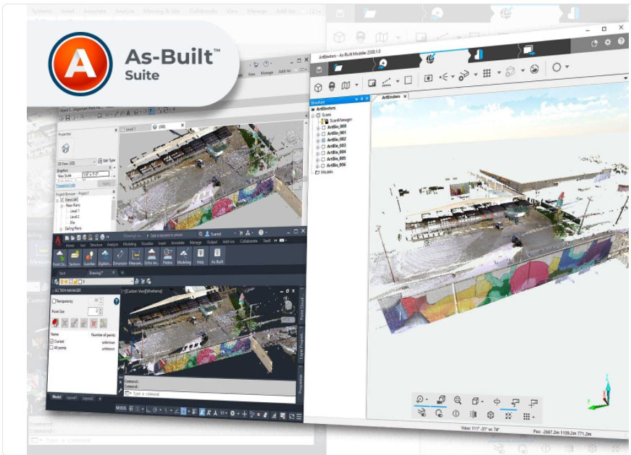
Task: Toggle the grid display in AutoCAD status bar
Action: point(131,409)
